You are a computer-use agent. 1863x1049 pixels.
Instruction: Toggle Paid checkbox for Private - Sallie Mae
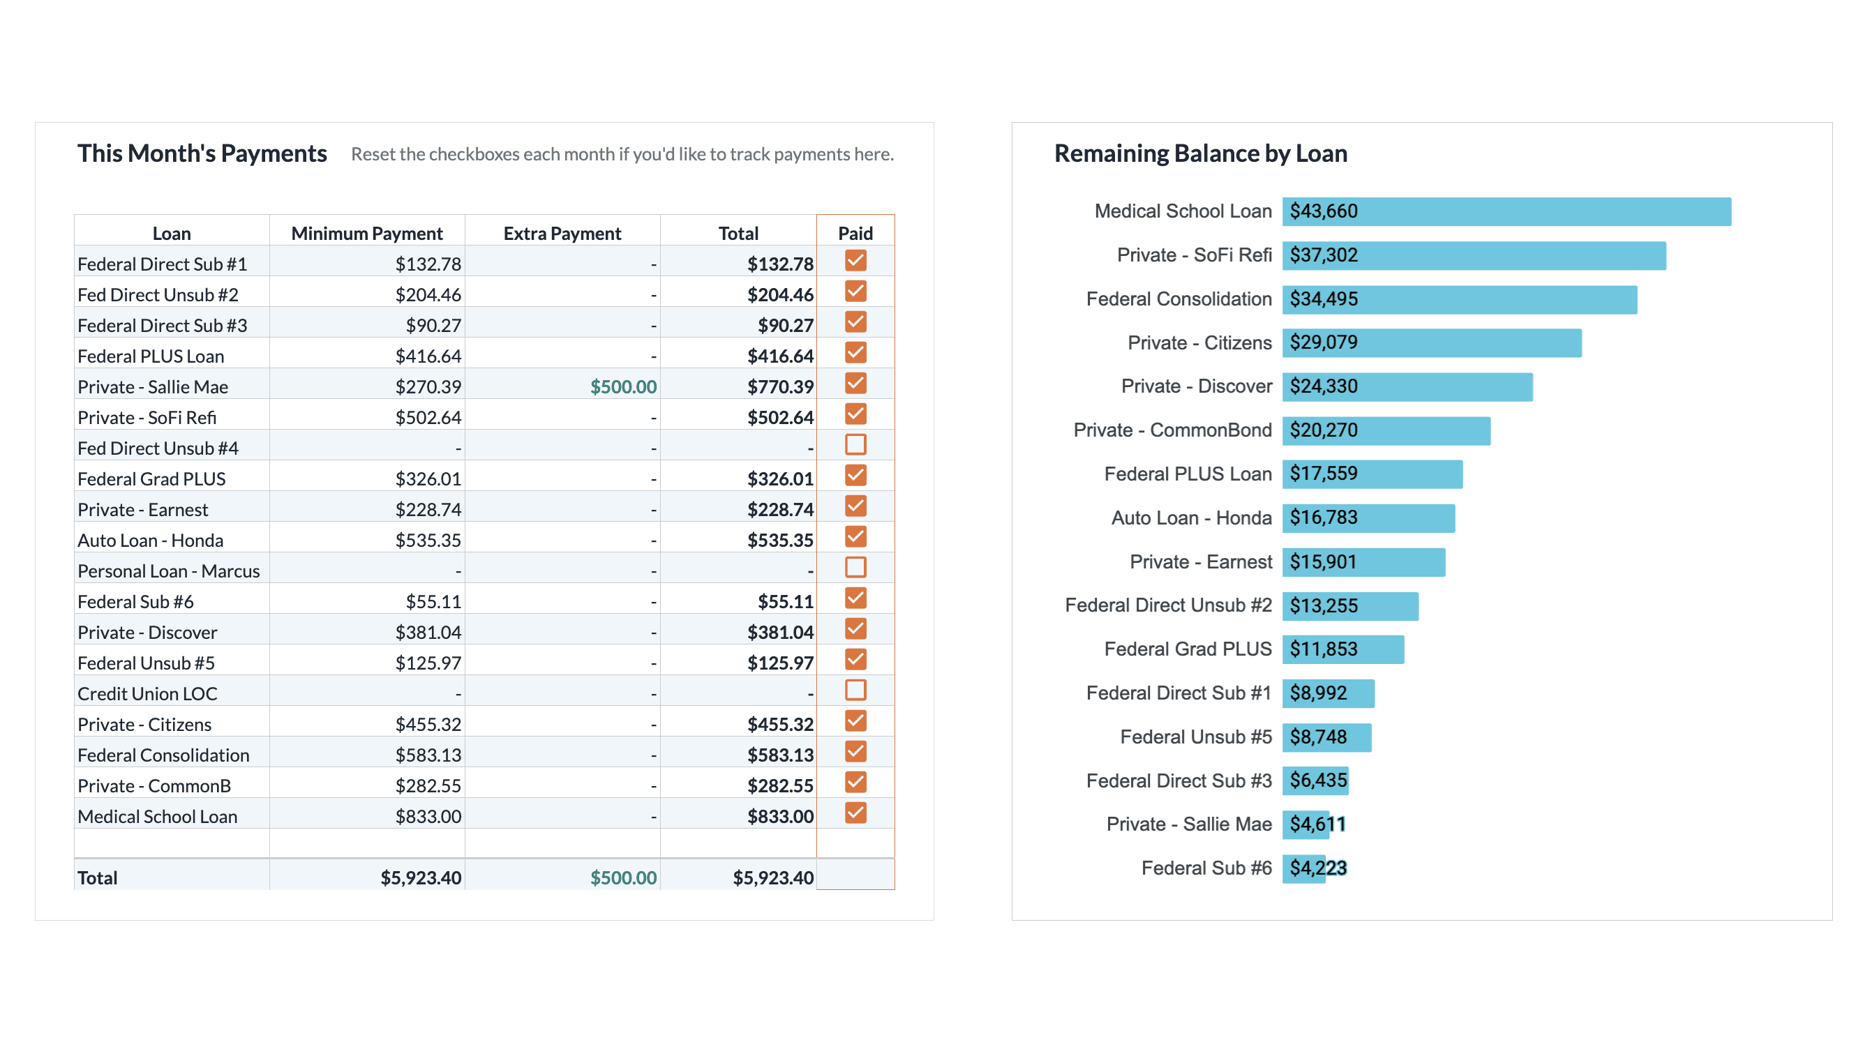click(855, 384)
